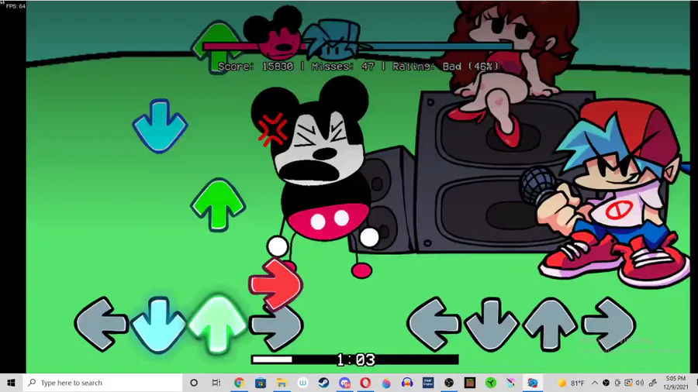The image size is (698, 392).
Task: Open Opera browser from the taskbar
Action: coord(365,383)
